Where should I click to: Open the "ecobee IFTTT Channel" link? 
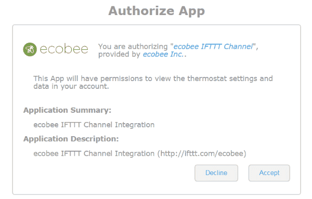(x=213, y=47)
